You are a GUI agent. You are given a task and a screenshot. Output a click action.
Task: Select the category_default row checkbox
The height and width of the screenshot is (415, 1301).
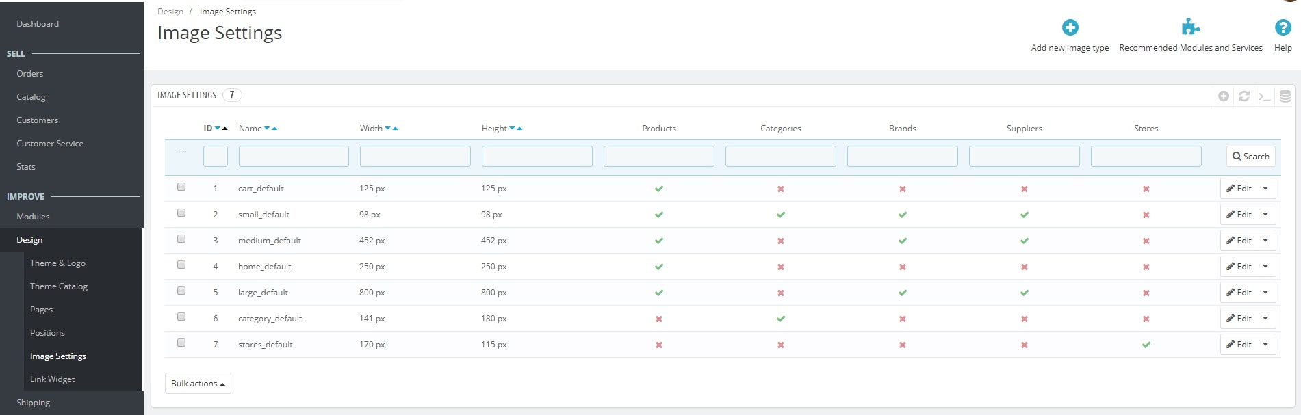tap(181, 317)
